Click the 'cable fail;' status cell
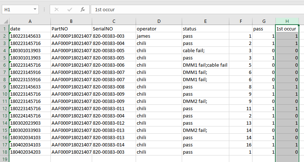This screenshot has width=304, height=162. tap(205, 51)
